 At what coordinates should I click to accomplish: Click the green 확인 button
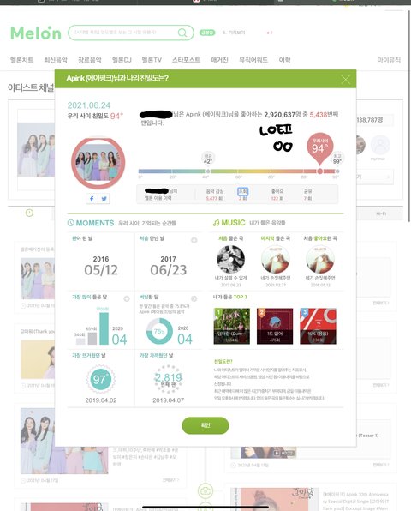[205, 425]
